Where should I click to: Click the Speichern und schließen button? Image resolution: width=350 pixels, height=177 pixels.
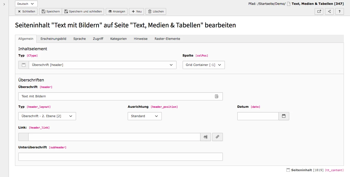[83, 11]
